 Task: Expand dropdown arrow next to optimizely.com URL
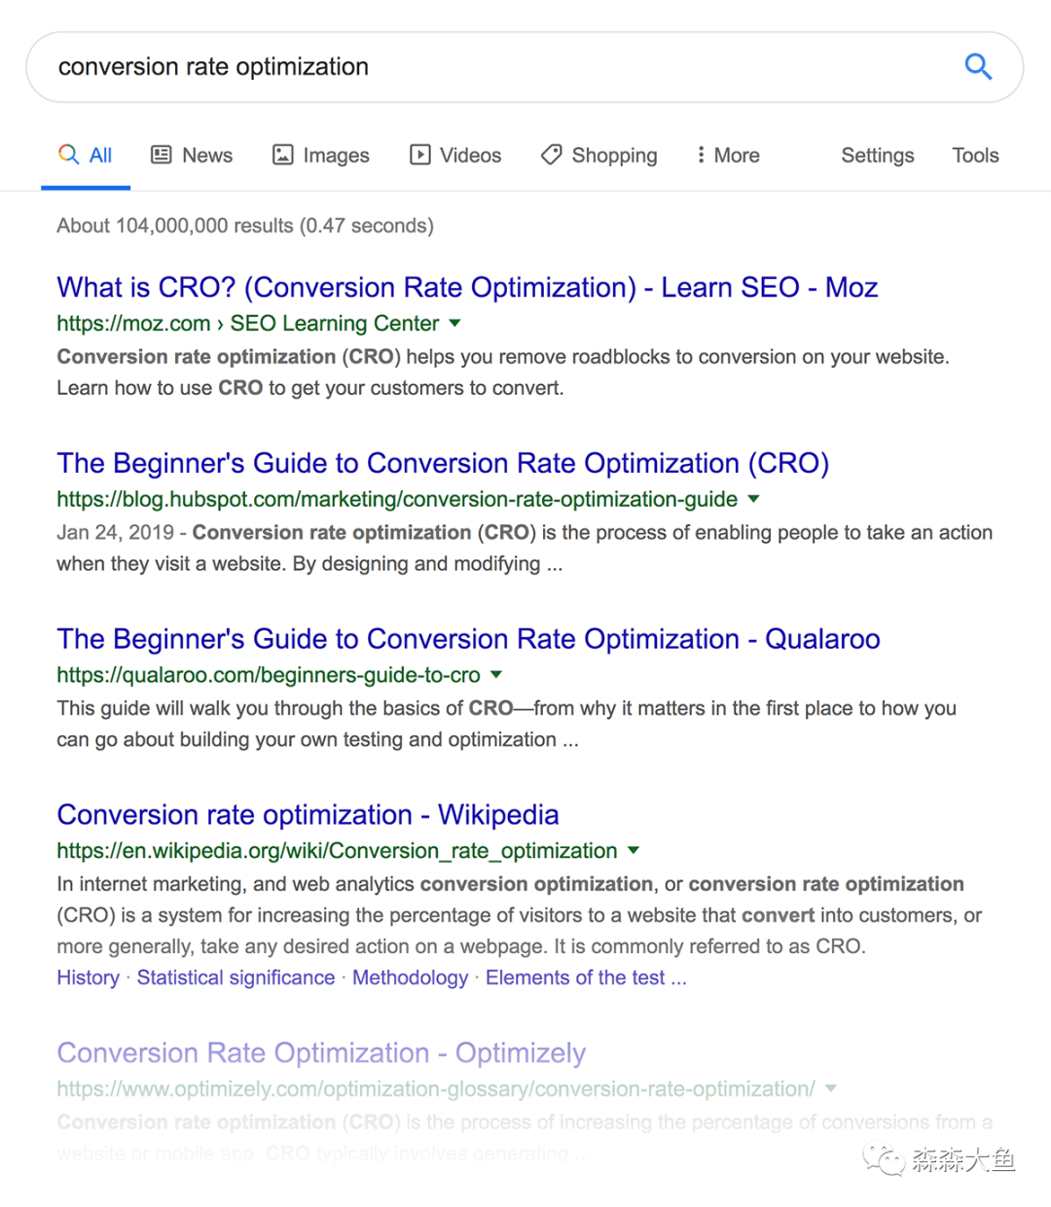[x=831, y=1088]
